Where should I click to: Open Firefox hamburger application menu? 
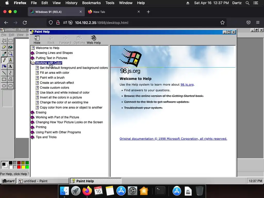[258, 23]
